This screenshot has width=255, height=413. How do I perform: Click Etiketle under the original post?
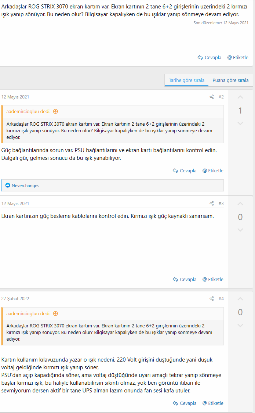[238, 57]
